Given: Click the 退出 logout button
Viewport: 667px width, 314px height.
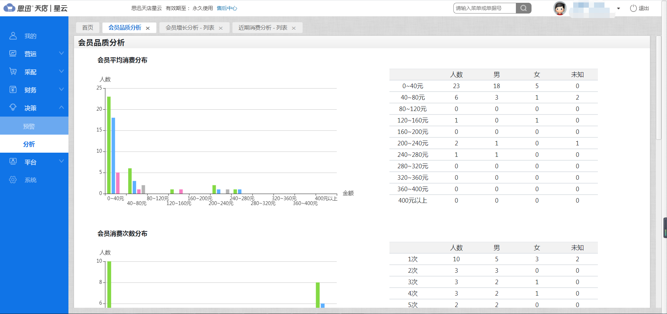Looking at the screenshot, I should [x=640, y=8].
